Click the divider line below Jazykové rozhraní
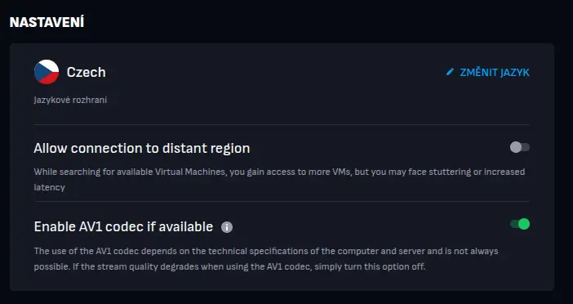The width and height of the screenshot is (573, 304). (282, 125)
